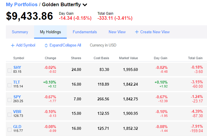Tick the checkbox for SHY row

pyautogui.click(x=9, y=70)
